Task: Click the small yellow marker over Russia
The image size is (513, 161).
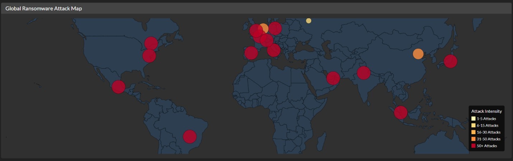Action: pyautogui.click(x=309, y=21)
